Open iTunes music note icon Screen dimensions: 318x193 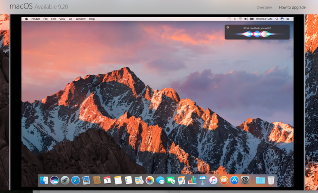click(x=213, y=180)
